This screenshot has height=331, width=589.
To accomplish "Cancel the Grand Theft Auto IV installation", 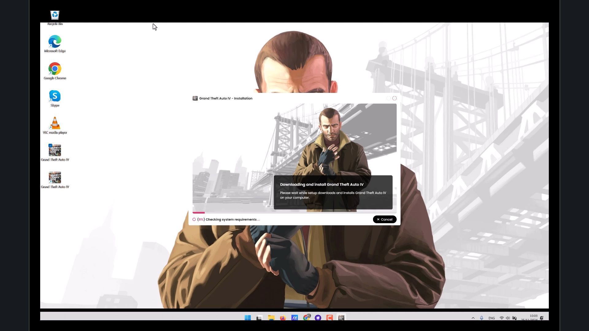I will tap(384, 219).
